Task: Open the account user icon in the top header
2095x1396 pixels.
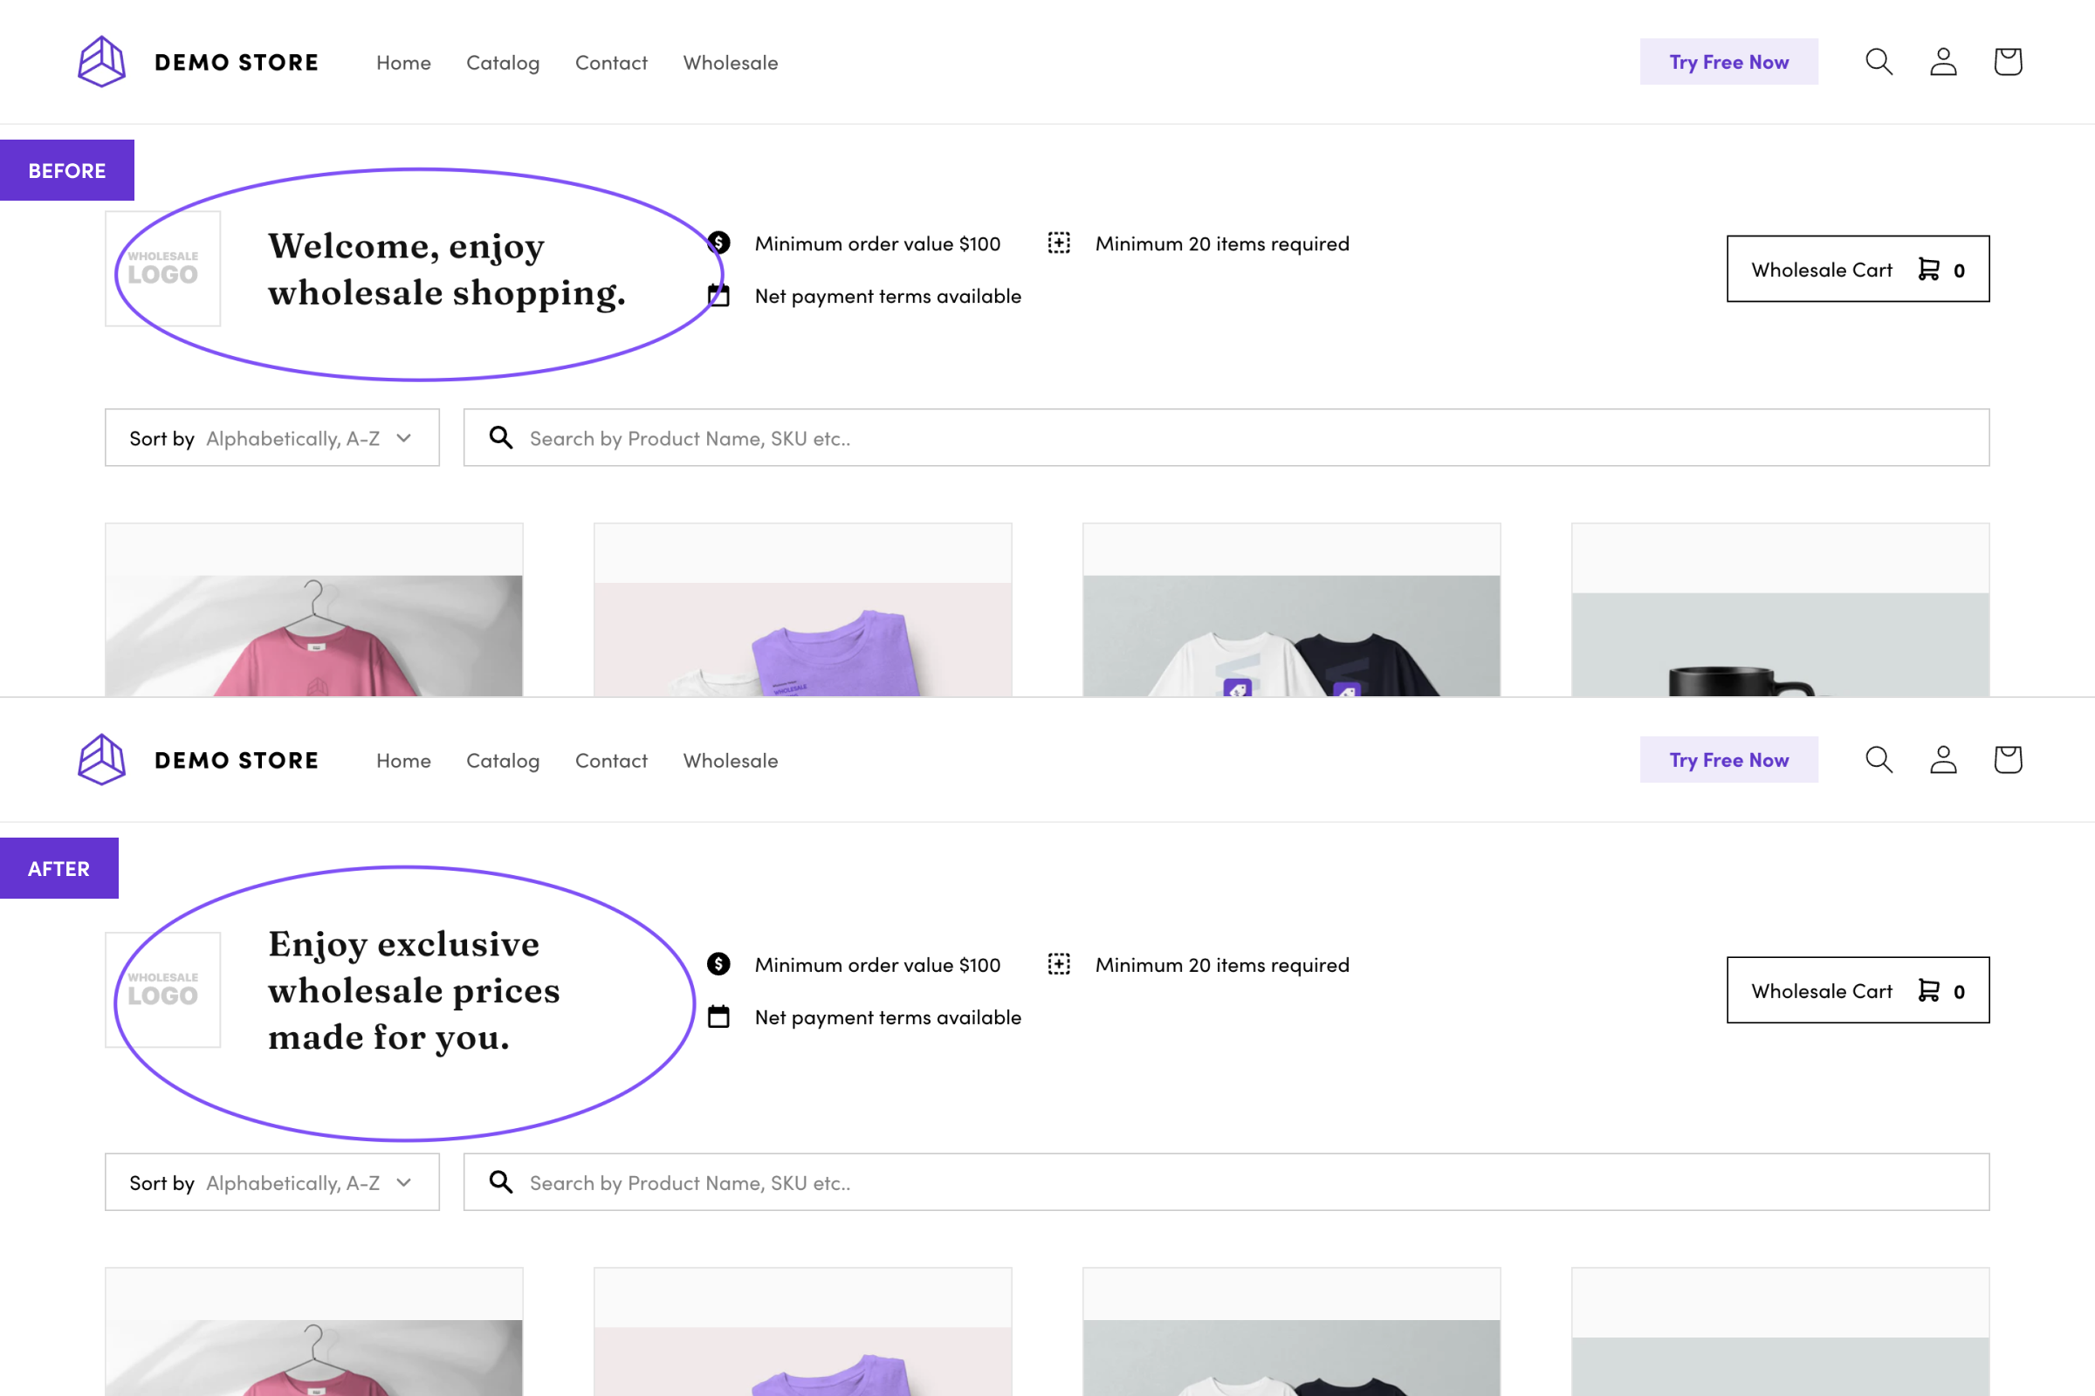Action: pos(1943,61)
